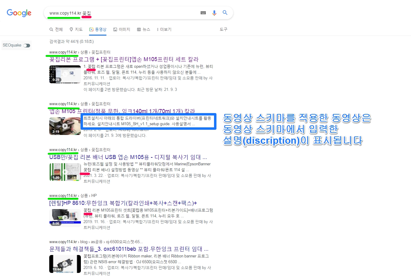
Task: Click the date text 2019. 6. 10.
Action: pos(93,268)
